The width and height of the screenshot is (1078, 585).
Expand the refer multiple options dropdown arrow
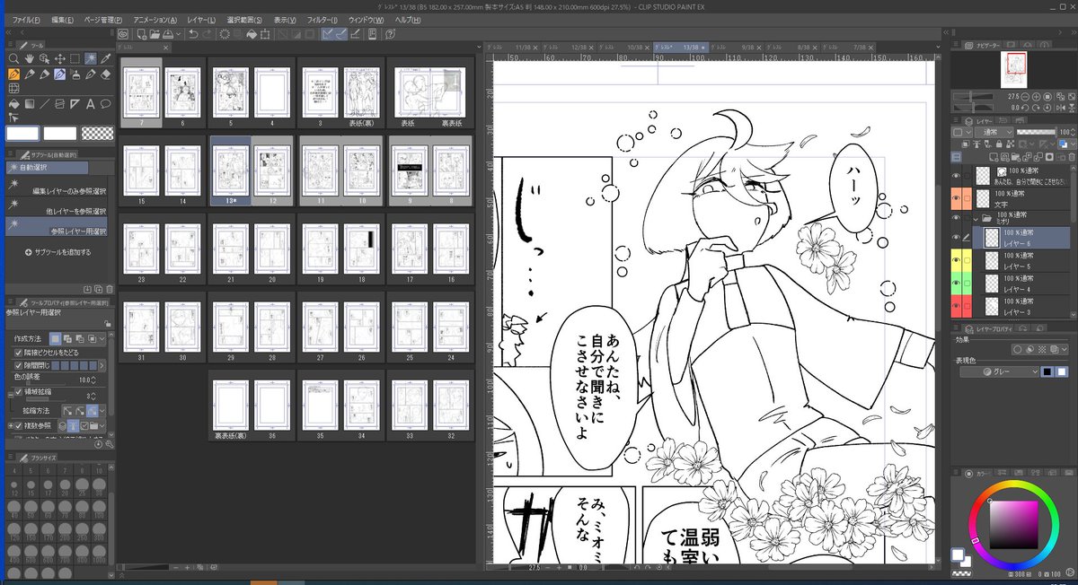(102, 426)
